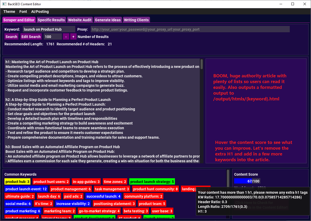Open the Font menu
The height and width of the screenshot is (221, 311).
[23, 12]
